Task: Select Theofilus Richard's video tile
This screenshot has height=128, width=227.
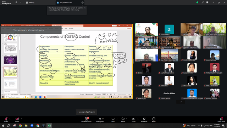Action: point(169,42)
